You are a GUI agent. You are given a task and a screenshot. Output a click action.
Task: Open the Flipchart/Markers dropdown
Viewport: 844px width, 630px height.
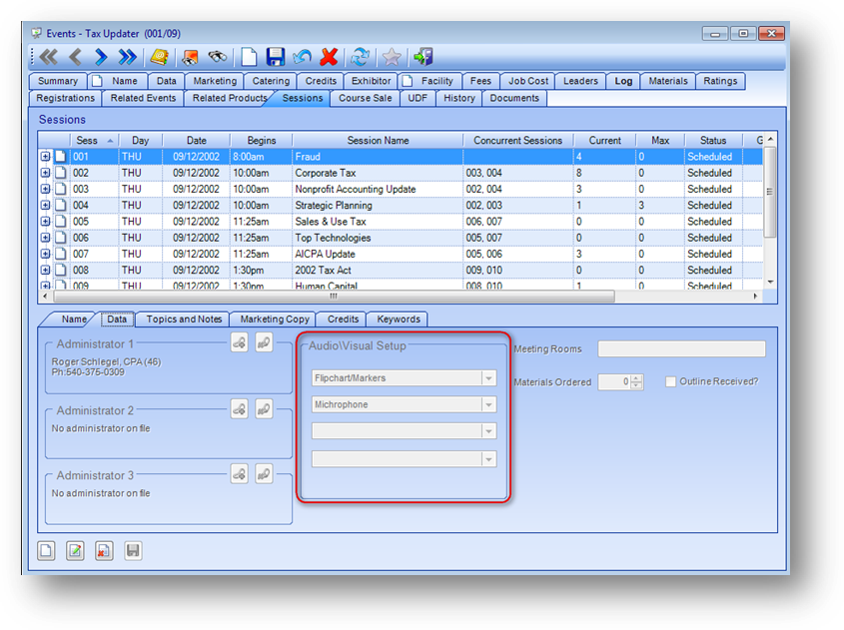(x=488, y=378)
